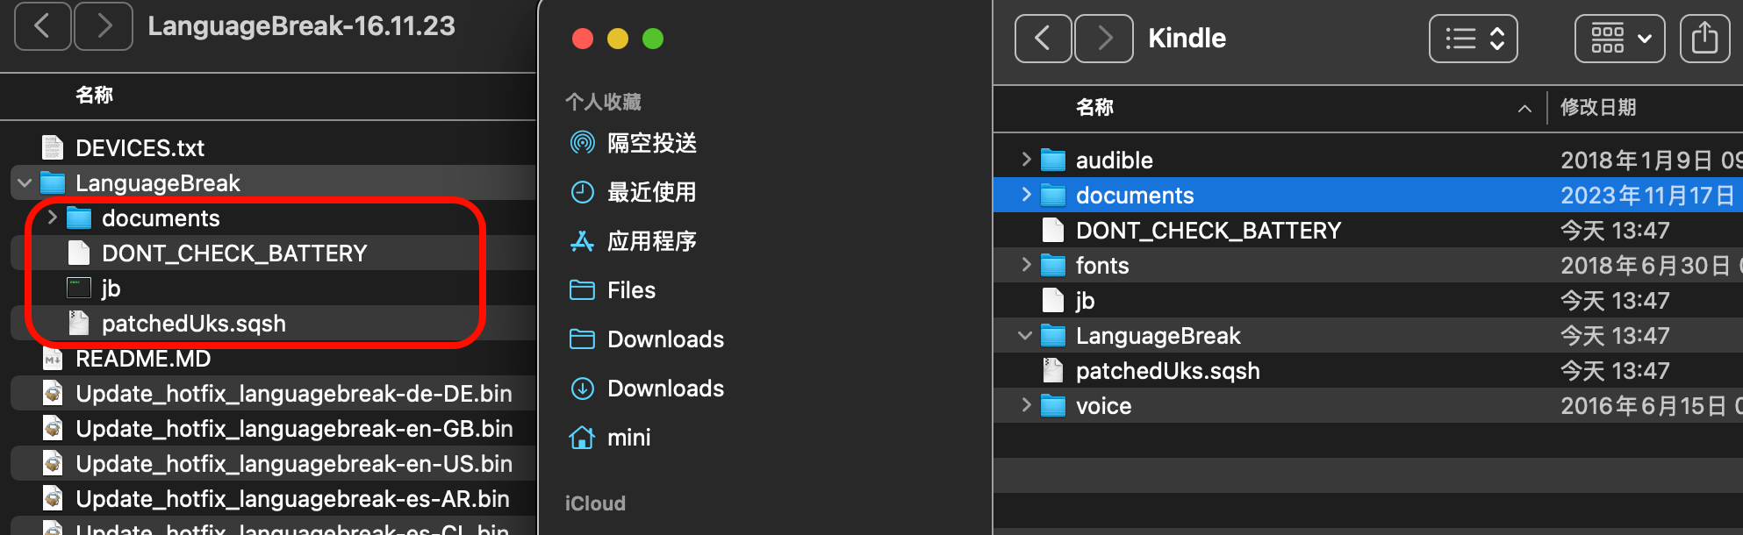Viewport: 1743px width, 535px height.
Task: Expand the audible folder in Kindle
Action: click(x=1026, y=160)
